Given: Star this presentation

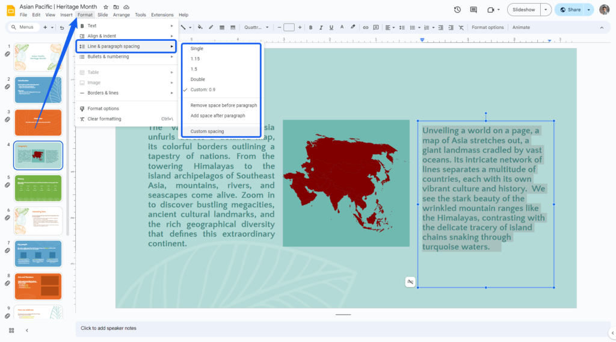Looking at the screenshot, I should (x=106, y=7).
